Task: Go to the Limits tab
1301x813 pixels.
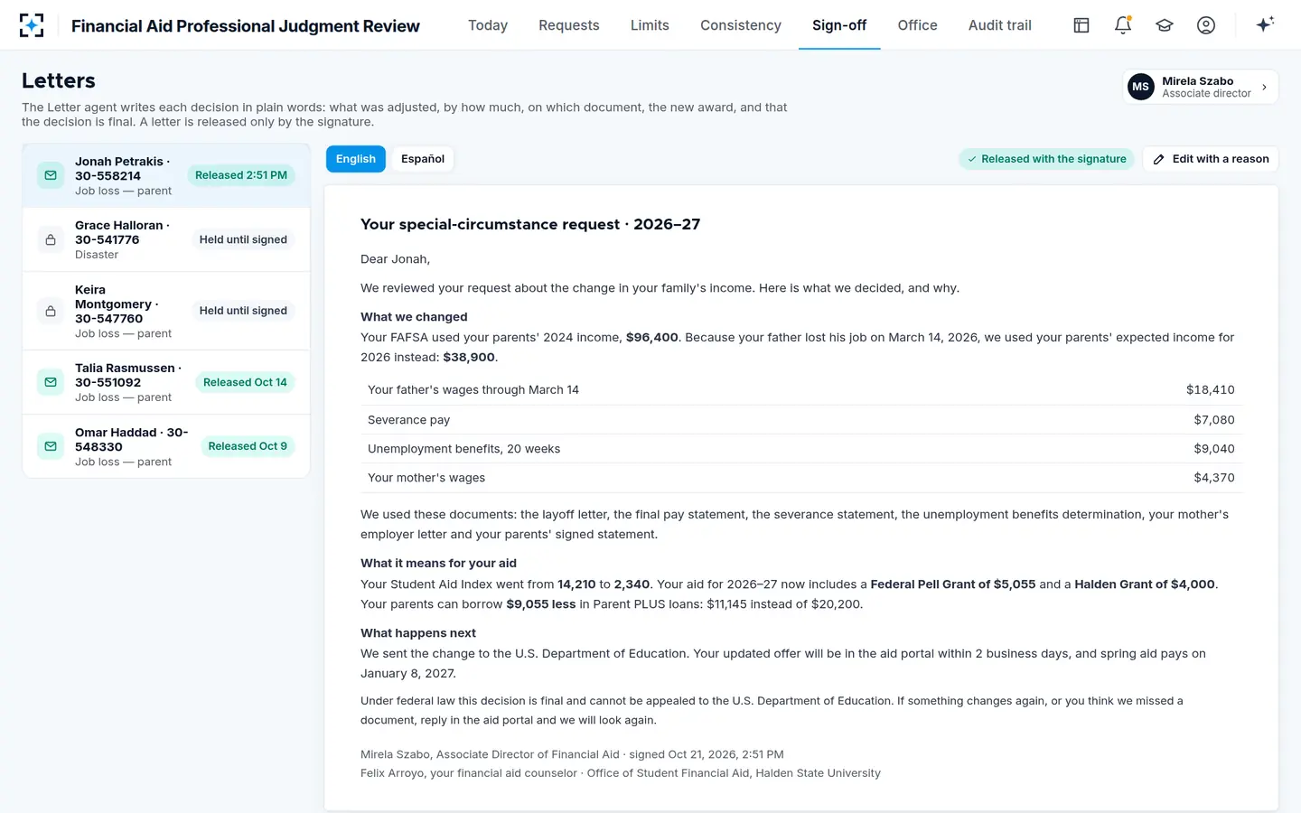Action: pos(650,25)
